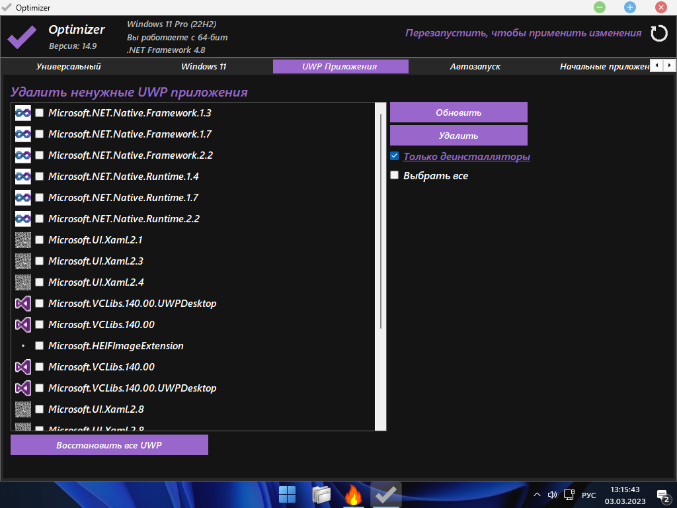The height and width of the screenshot is (508, 677).
Task: Click 'Перезапустить, чтобы применить изменения' text
Action: pyautogui.click(x=524, y=33)
